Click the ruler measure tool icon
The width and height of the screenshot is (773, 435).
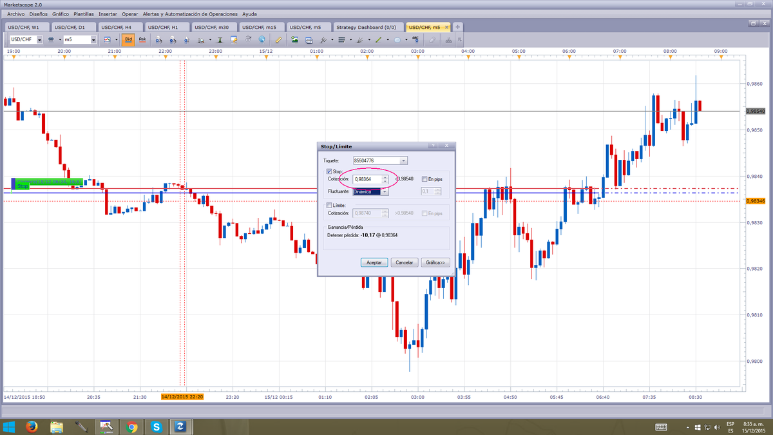[278, 39]
